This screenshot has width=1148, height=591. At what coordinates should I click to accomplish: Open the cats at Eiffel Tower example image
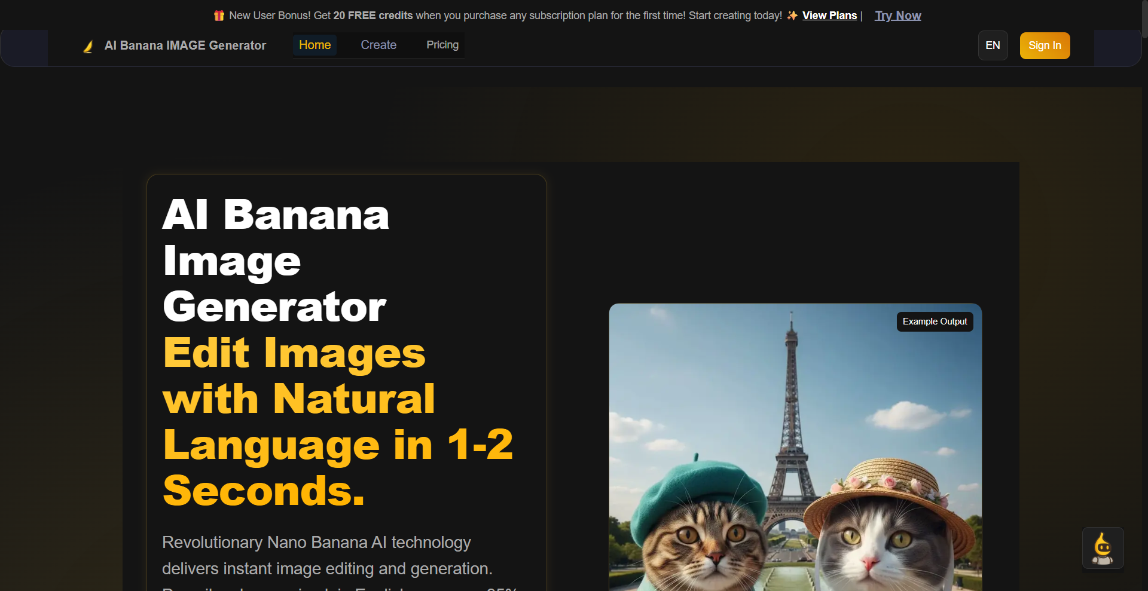tap(795, 447)
